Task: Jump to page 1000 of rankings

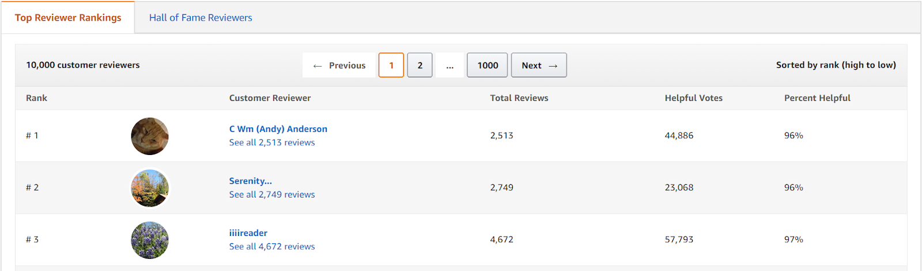Action: (488, 65)
